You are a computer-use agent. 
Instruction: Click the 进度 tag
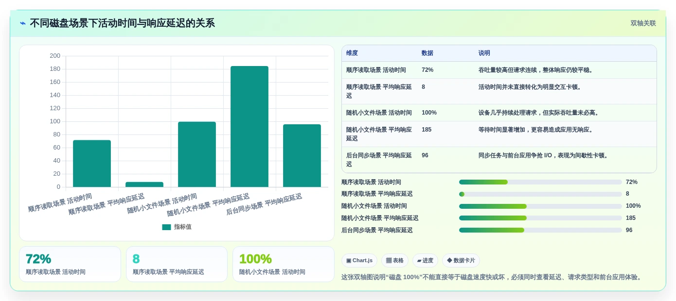[425, 261]
